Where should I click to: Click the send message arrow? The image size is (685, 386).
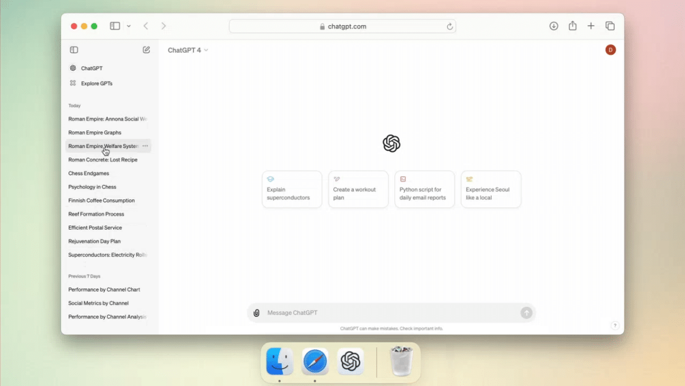click(526, 312)
